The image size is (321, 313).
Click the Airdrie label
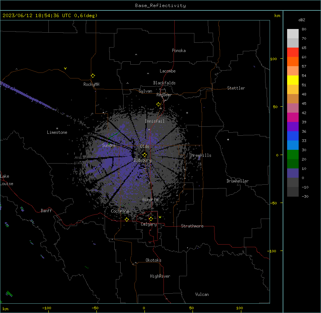150,200
